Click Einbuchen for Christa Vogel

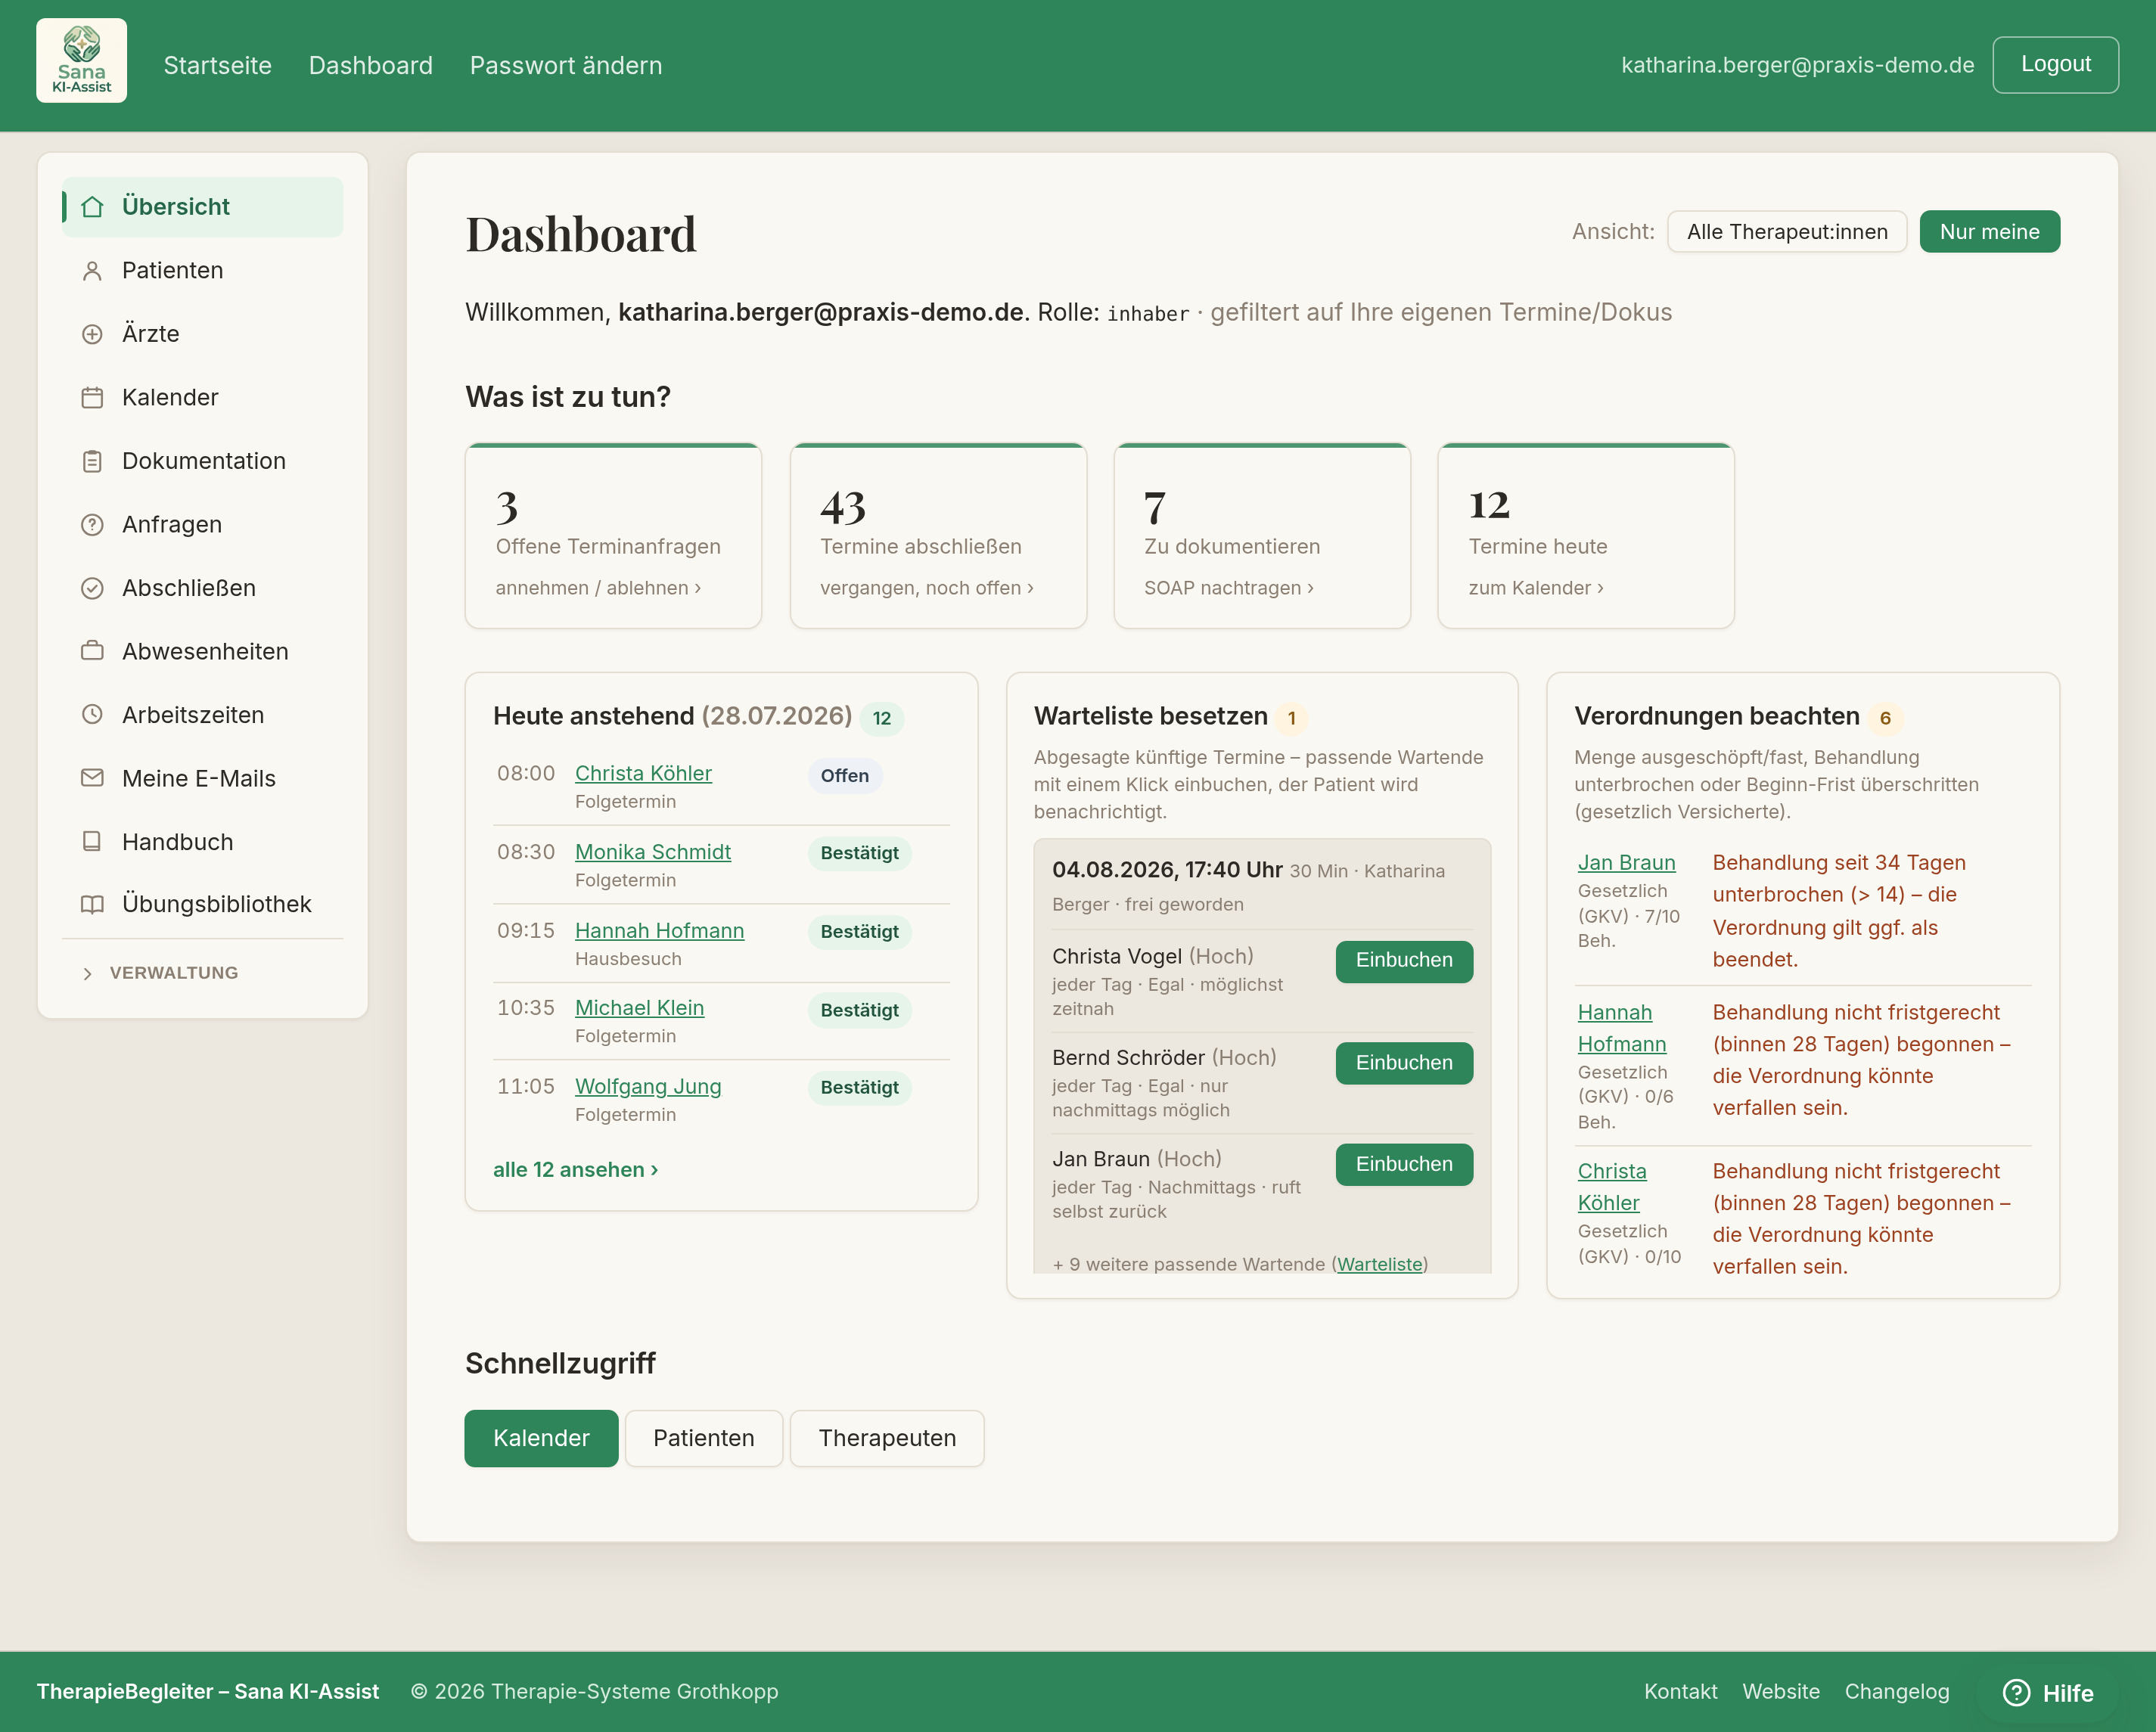1404,961
